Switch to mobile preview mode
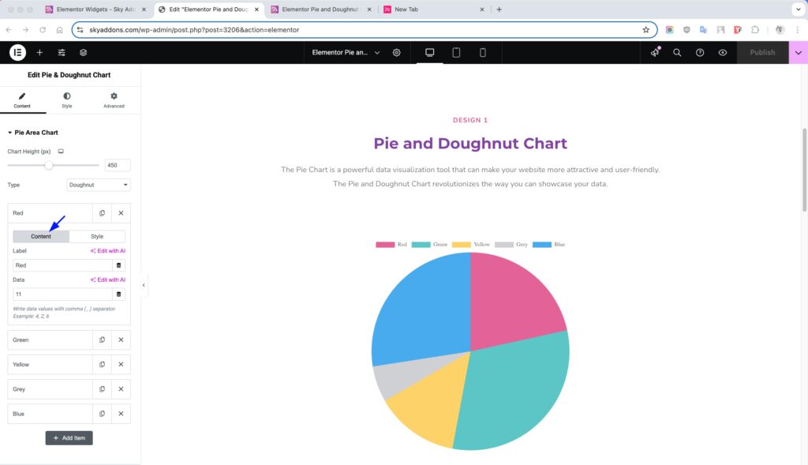Viewport: 808px width, 465px height. click(x=482, y=53)
